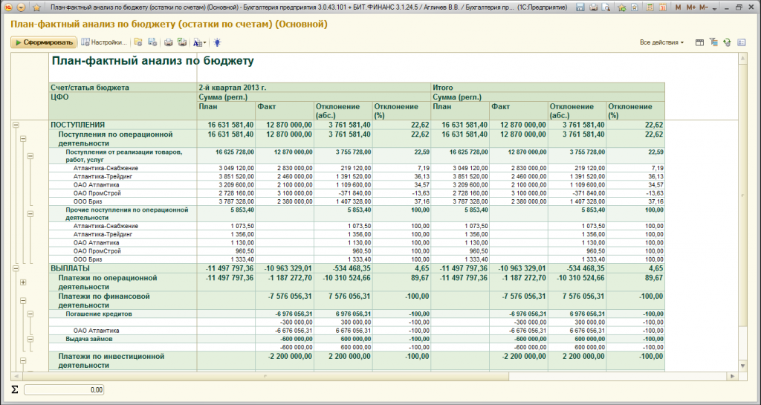
Task: Click the print icon in report toolbar
Action: (x=169, y=42)
